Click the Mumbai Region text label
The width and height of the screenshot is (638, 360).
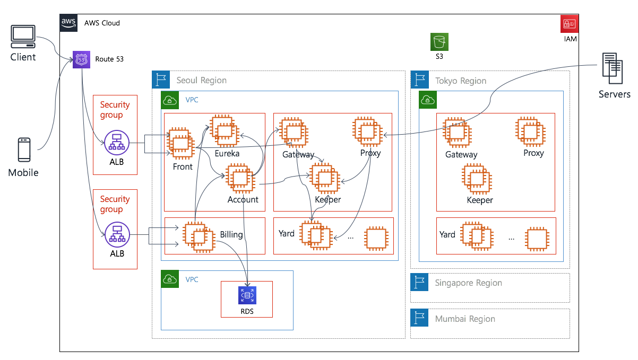click(x=465, y=319)
